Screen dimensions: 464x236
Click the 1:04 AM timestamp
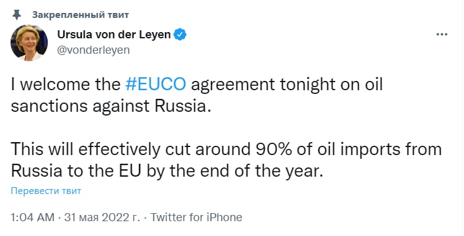[33, 217]
